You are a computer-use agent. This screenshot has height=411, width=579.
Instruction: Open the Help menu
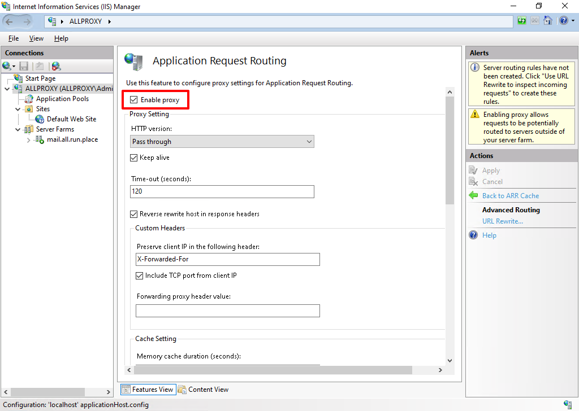[x=61, y=38]
